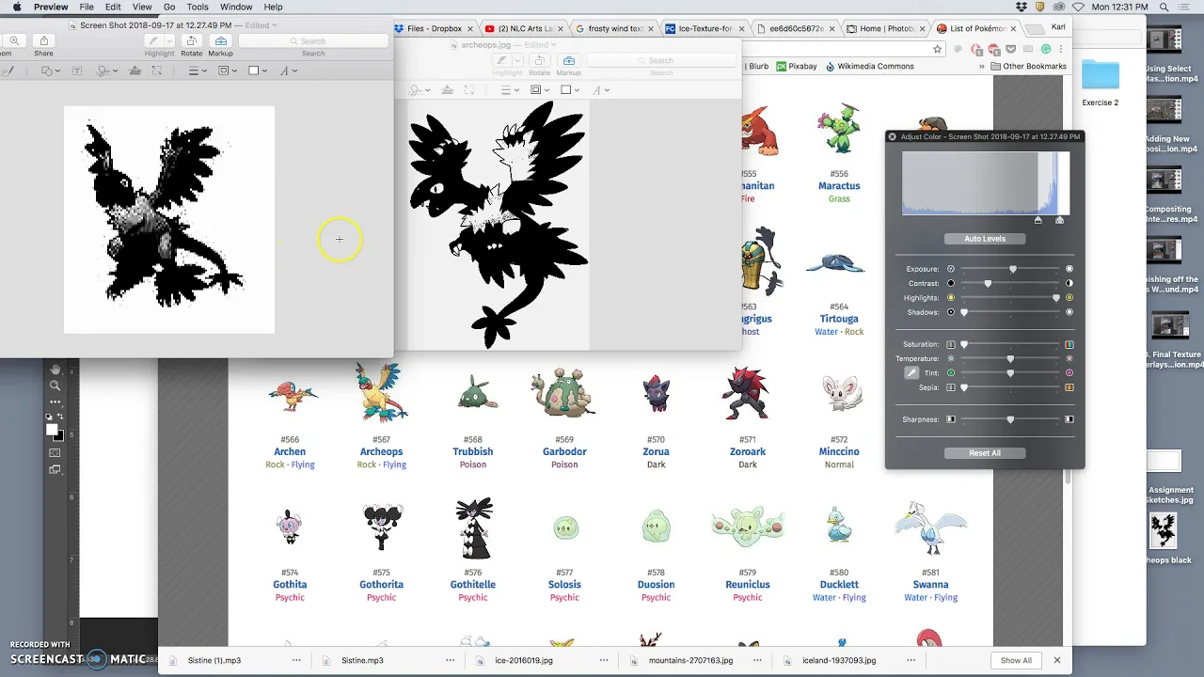Click the Tint eyedropper in Adjust Color
The image size is (1204, 677).
tap(911, 372)
